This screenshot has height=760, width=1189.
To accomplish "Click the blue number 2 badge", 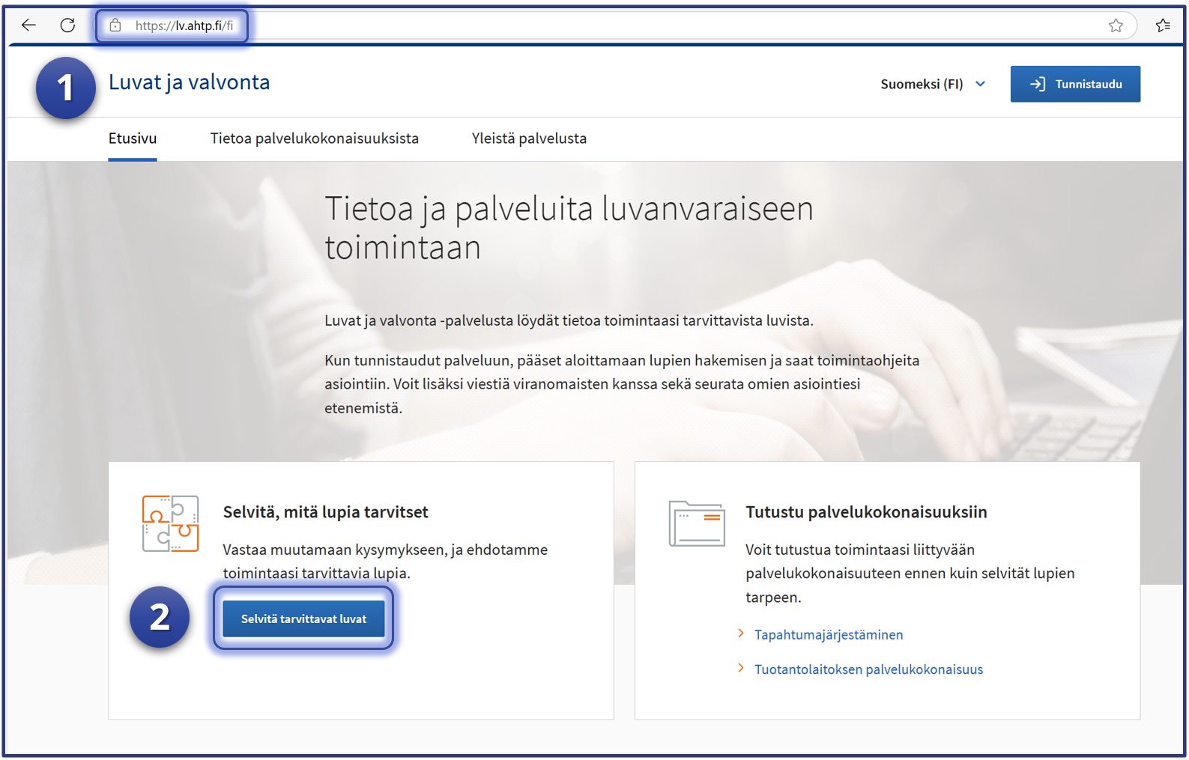I will pos(160,617).
